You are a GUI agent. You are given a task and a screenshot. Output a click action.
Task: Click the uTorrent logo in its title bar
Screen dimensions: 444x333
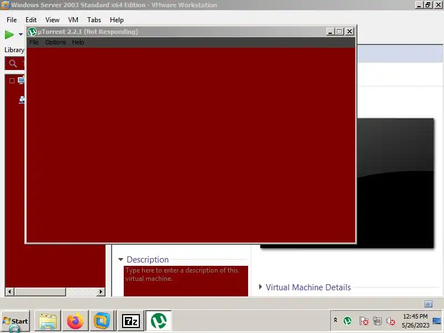[x=32, y=32]
